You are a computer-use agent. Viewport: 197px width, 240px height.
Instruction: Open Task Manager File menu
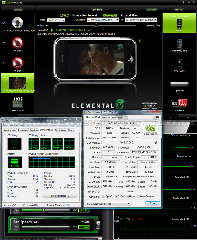5,125
